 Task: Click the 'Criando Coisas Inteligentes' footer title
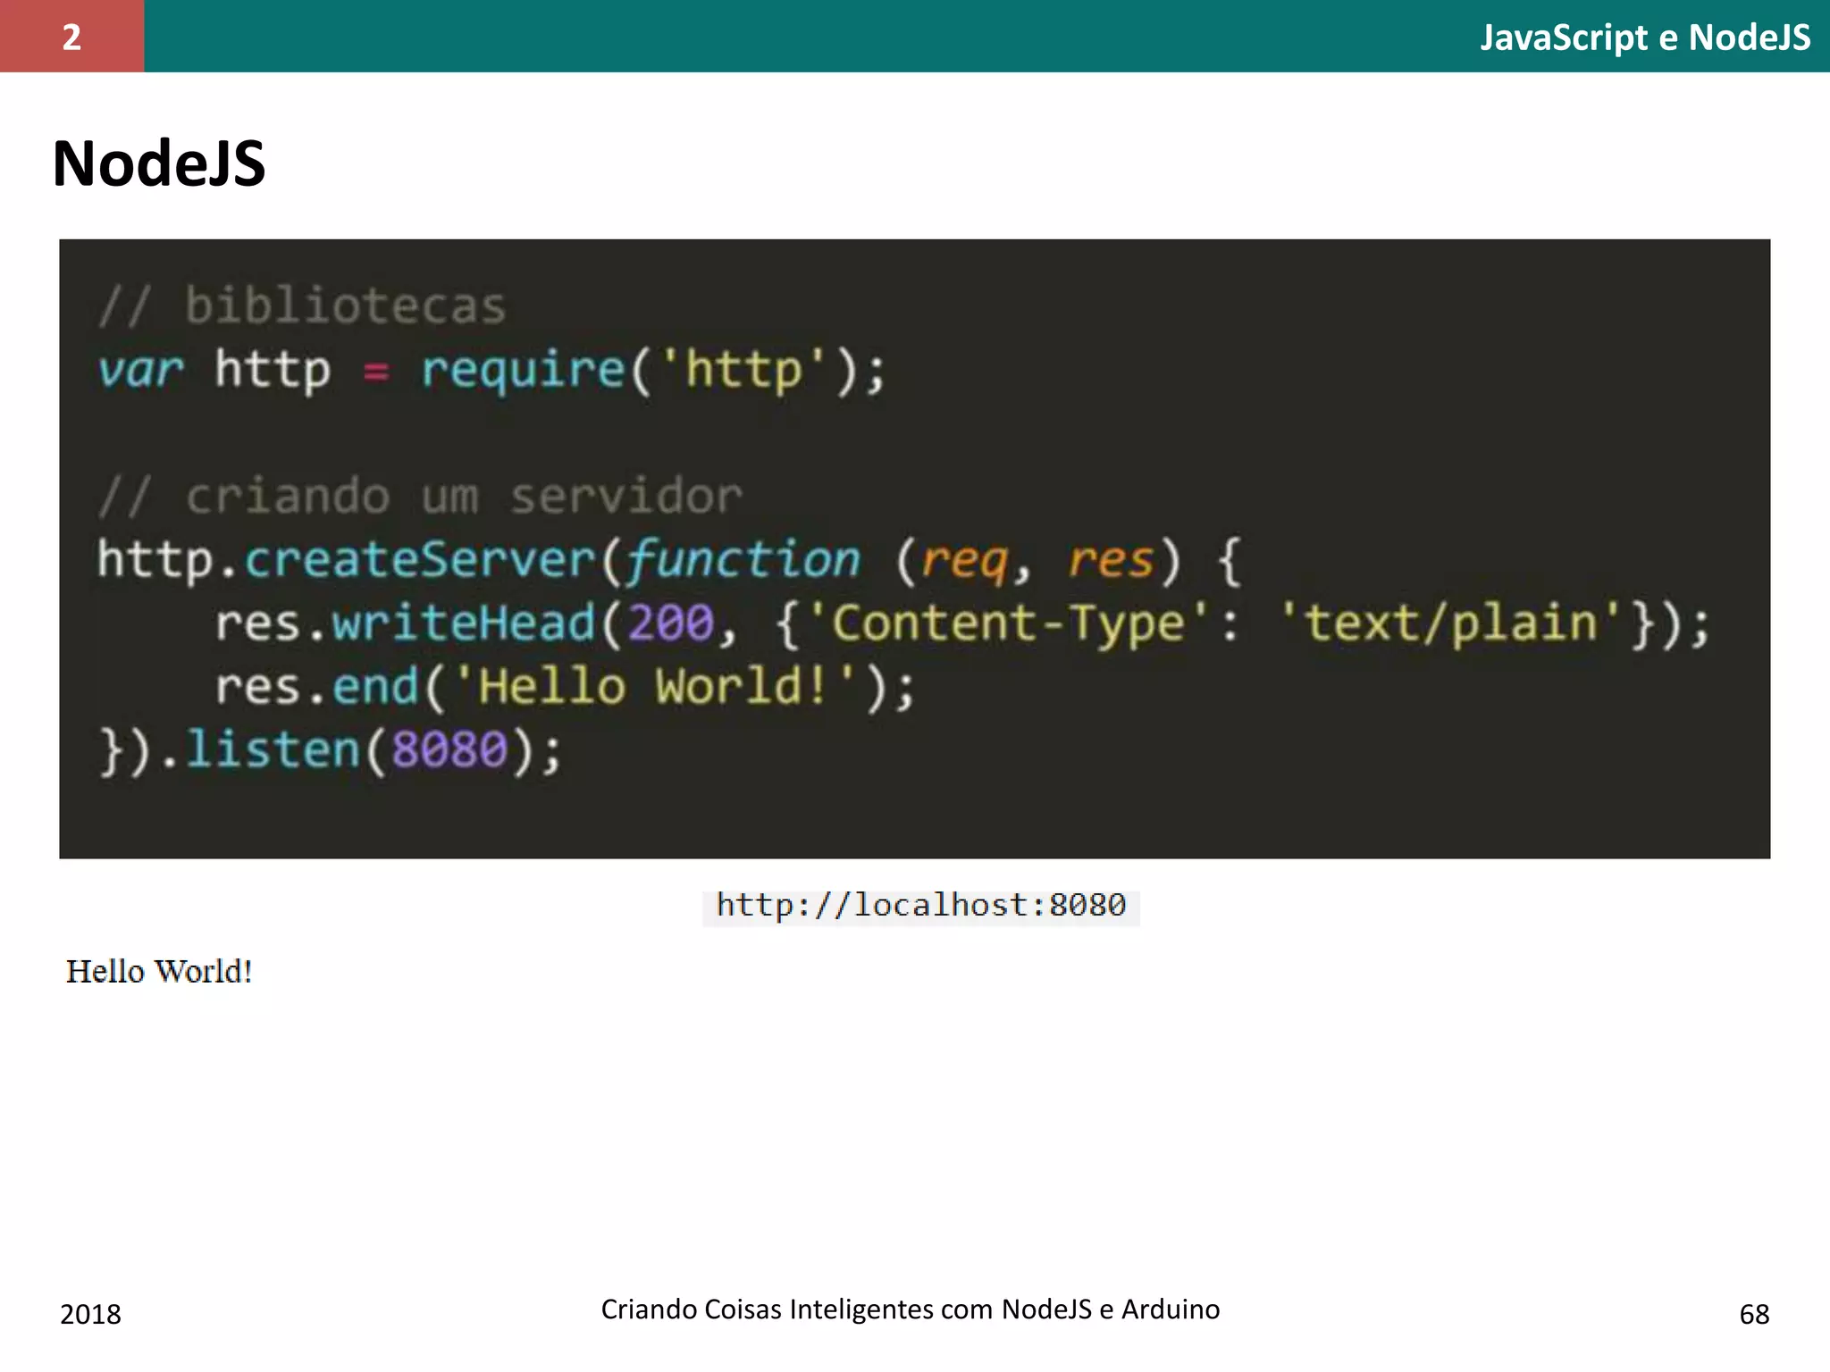(x=910, y=1309)
